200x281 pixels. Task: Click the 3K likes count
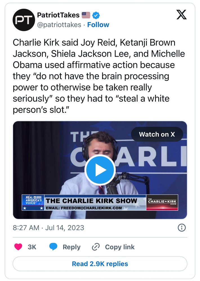(x=32, y=247)
